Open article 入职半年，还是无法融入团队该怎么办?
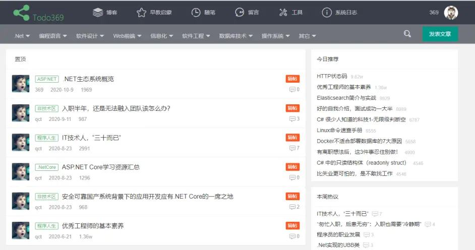 coord(116,108)
